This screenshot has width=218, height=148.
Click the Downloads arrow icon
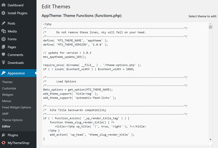[3, 63]
